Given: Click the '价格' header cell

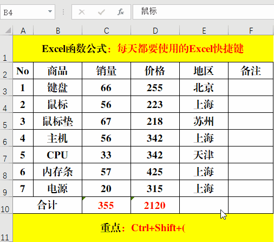Looking at the screenshot, I should coord(155,71).
